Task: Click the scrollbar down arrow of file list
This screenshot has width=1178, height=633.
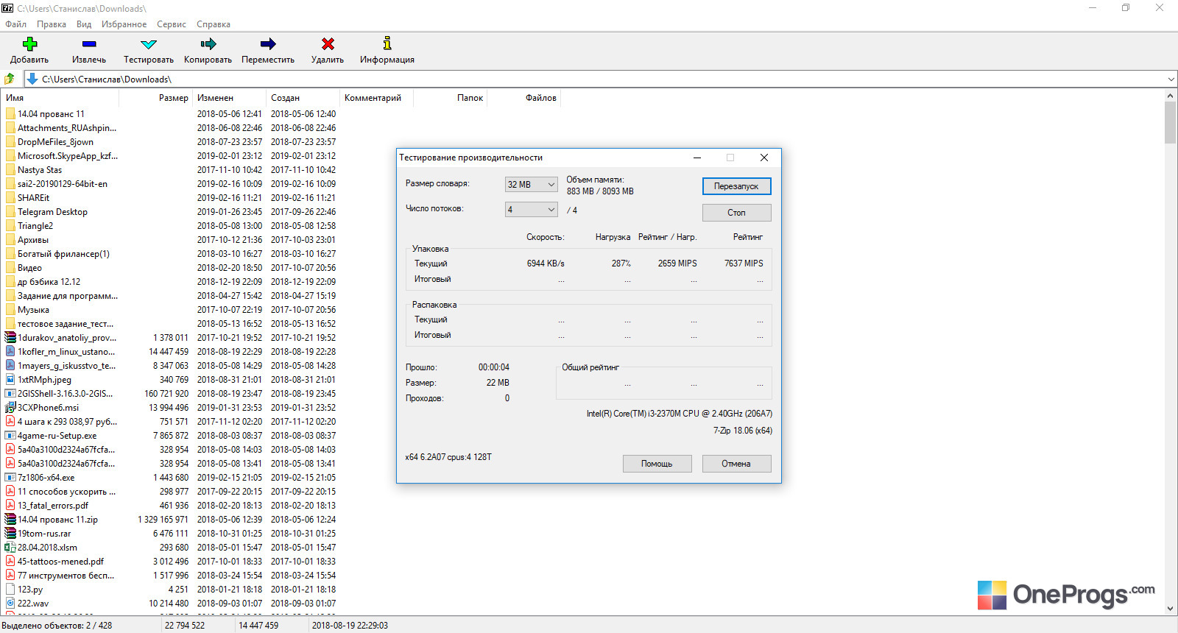Action: [x=1171, y=609]
